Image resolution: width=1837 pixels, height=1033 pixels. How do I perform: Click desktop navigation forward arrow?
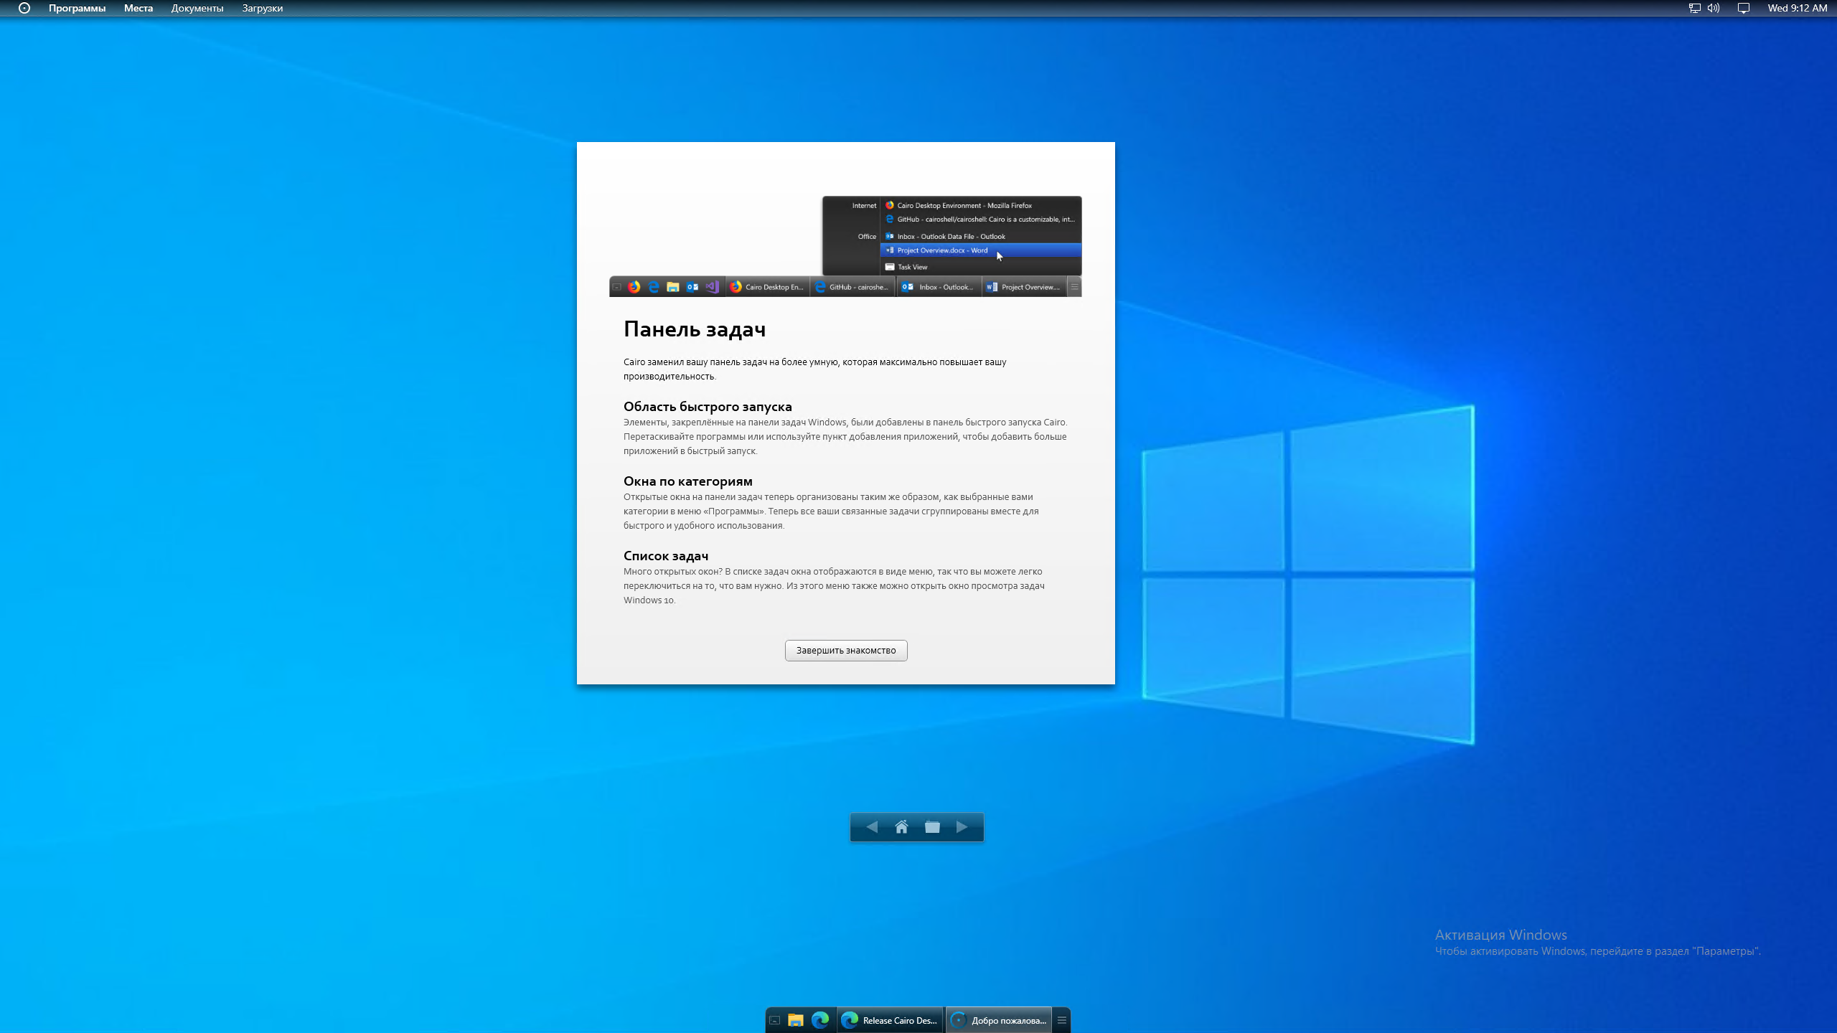[962, 827]
